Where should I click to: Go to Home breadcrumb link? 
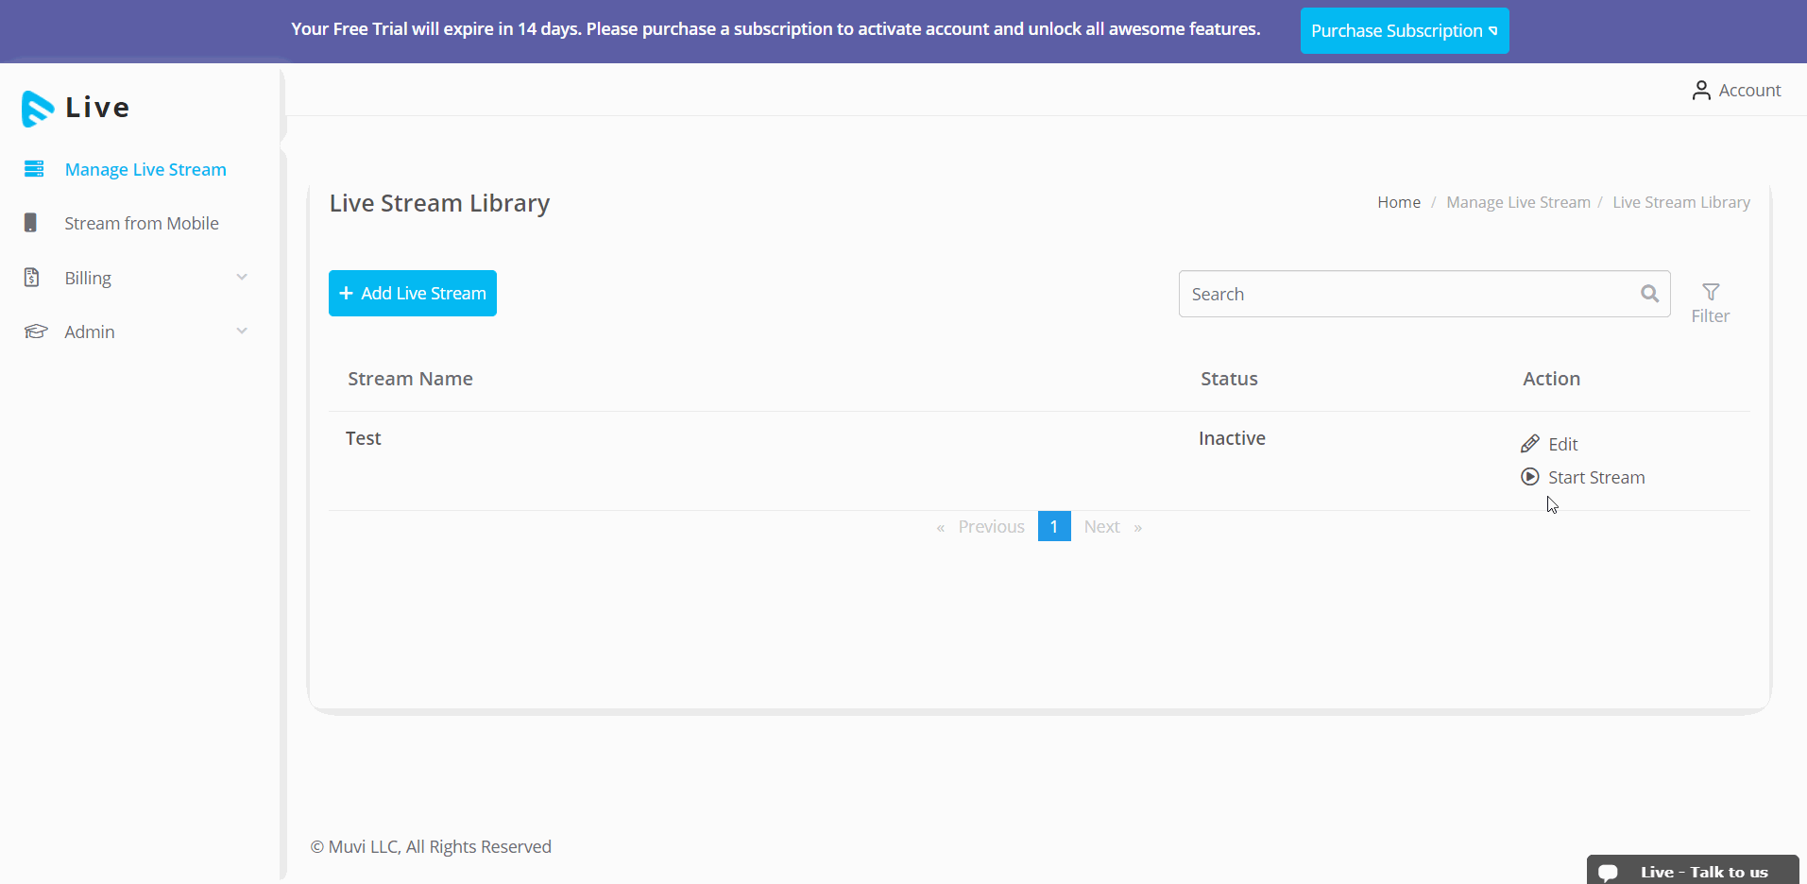1399,202
